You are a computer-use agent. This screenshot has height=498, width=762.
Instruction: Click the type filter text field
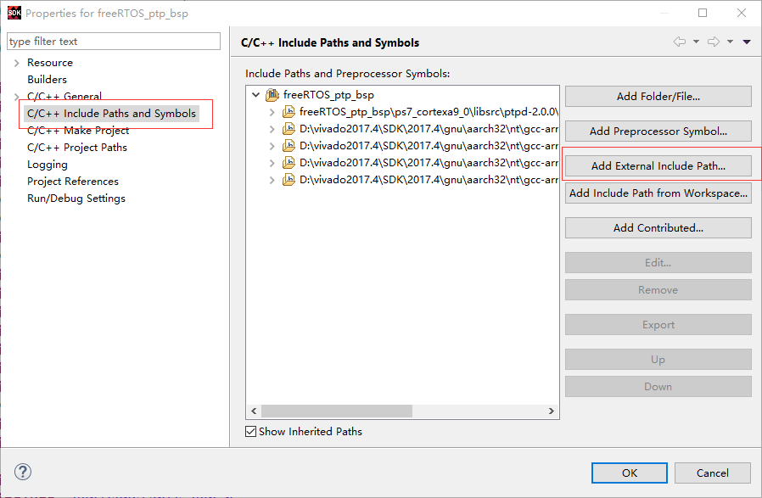click(114, 42)
